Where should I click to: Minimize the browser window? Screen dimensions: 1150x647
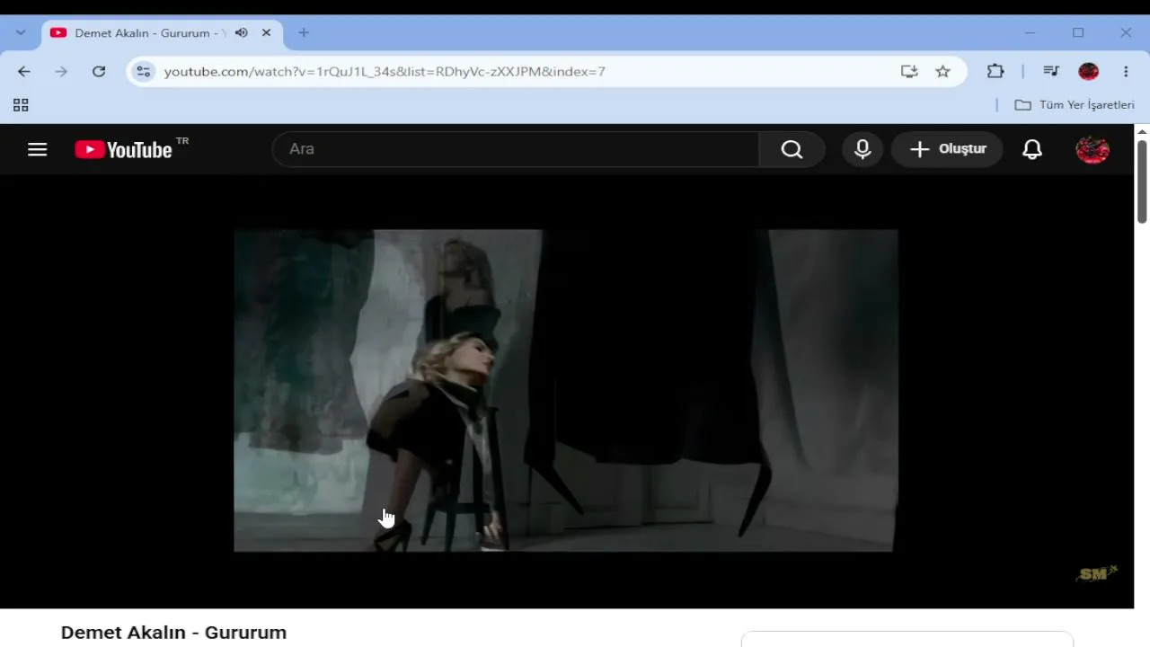pos(1031,33)
